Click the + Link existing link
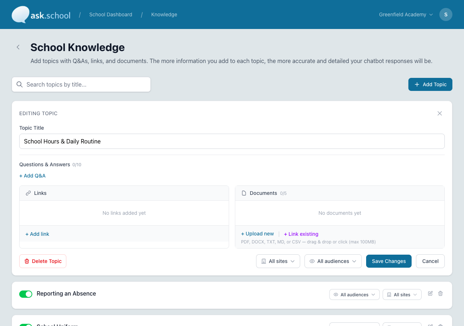464x326 pixels. click(301, 234)
